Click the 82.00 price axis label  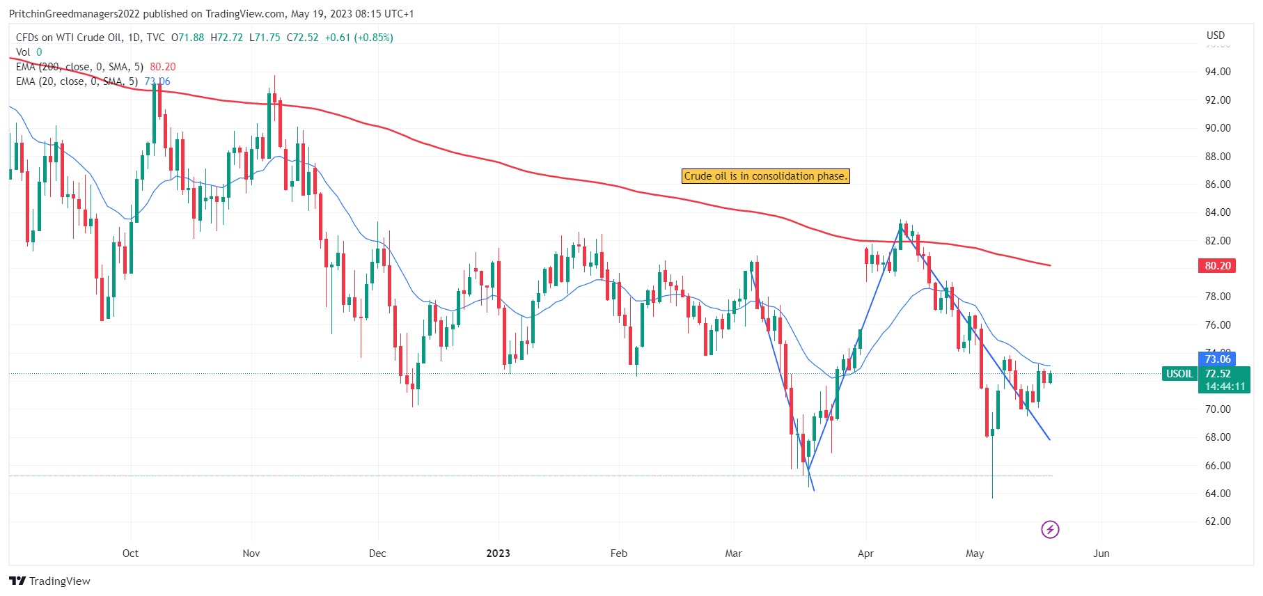click(1218, 241)
